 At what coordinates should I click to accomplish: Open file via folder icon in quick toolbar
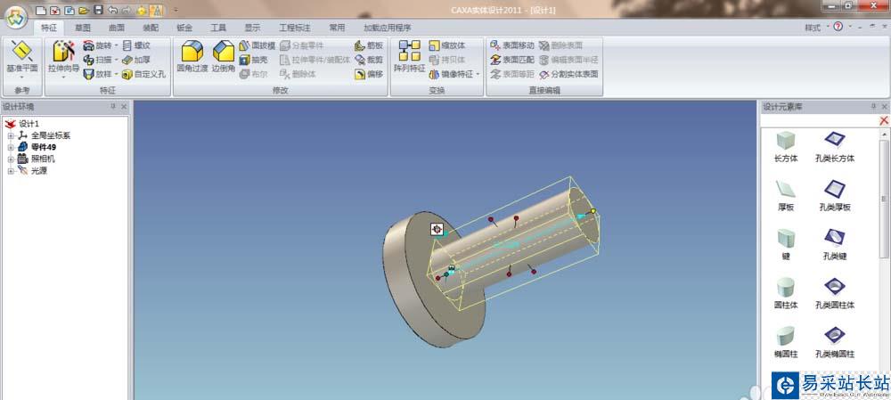[x=84, y=10]
